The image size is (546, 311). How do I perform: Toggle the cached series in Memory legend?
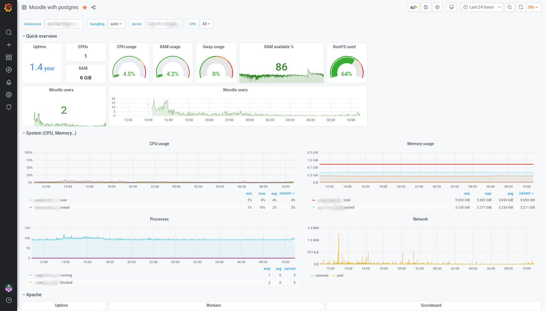[x=336, y=208]
